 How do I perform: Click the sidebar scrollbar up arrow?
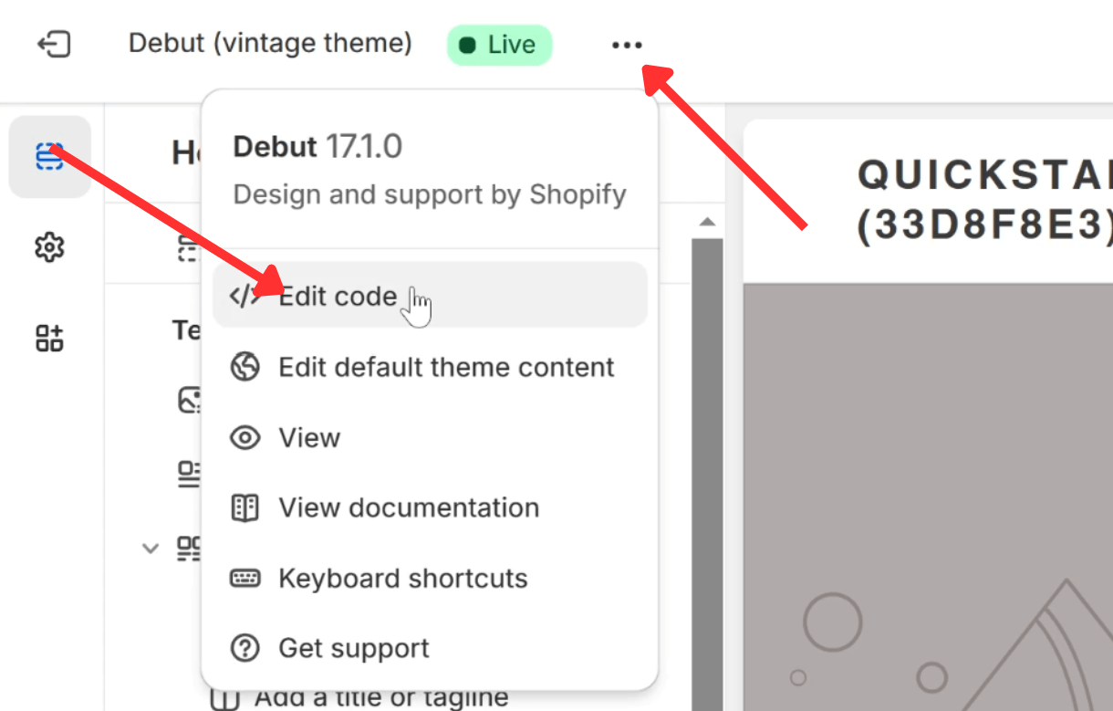(707, 222)
